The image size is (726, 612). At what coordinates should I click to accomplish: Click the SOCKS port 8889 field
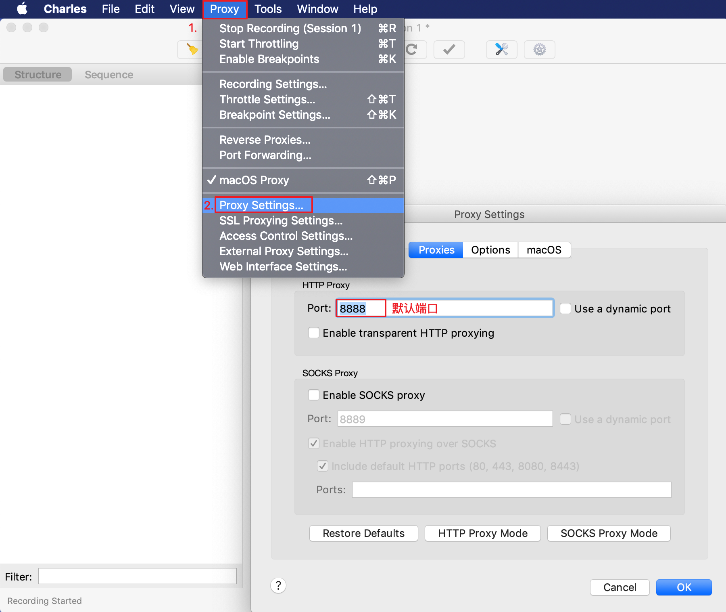coord(445,419)
